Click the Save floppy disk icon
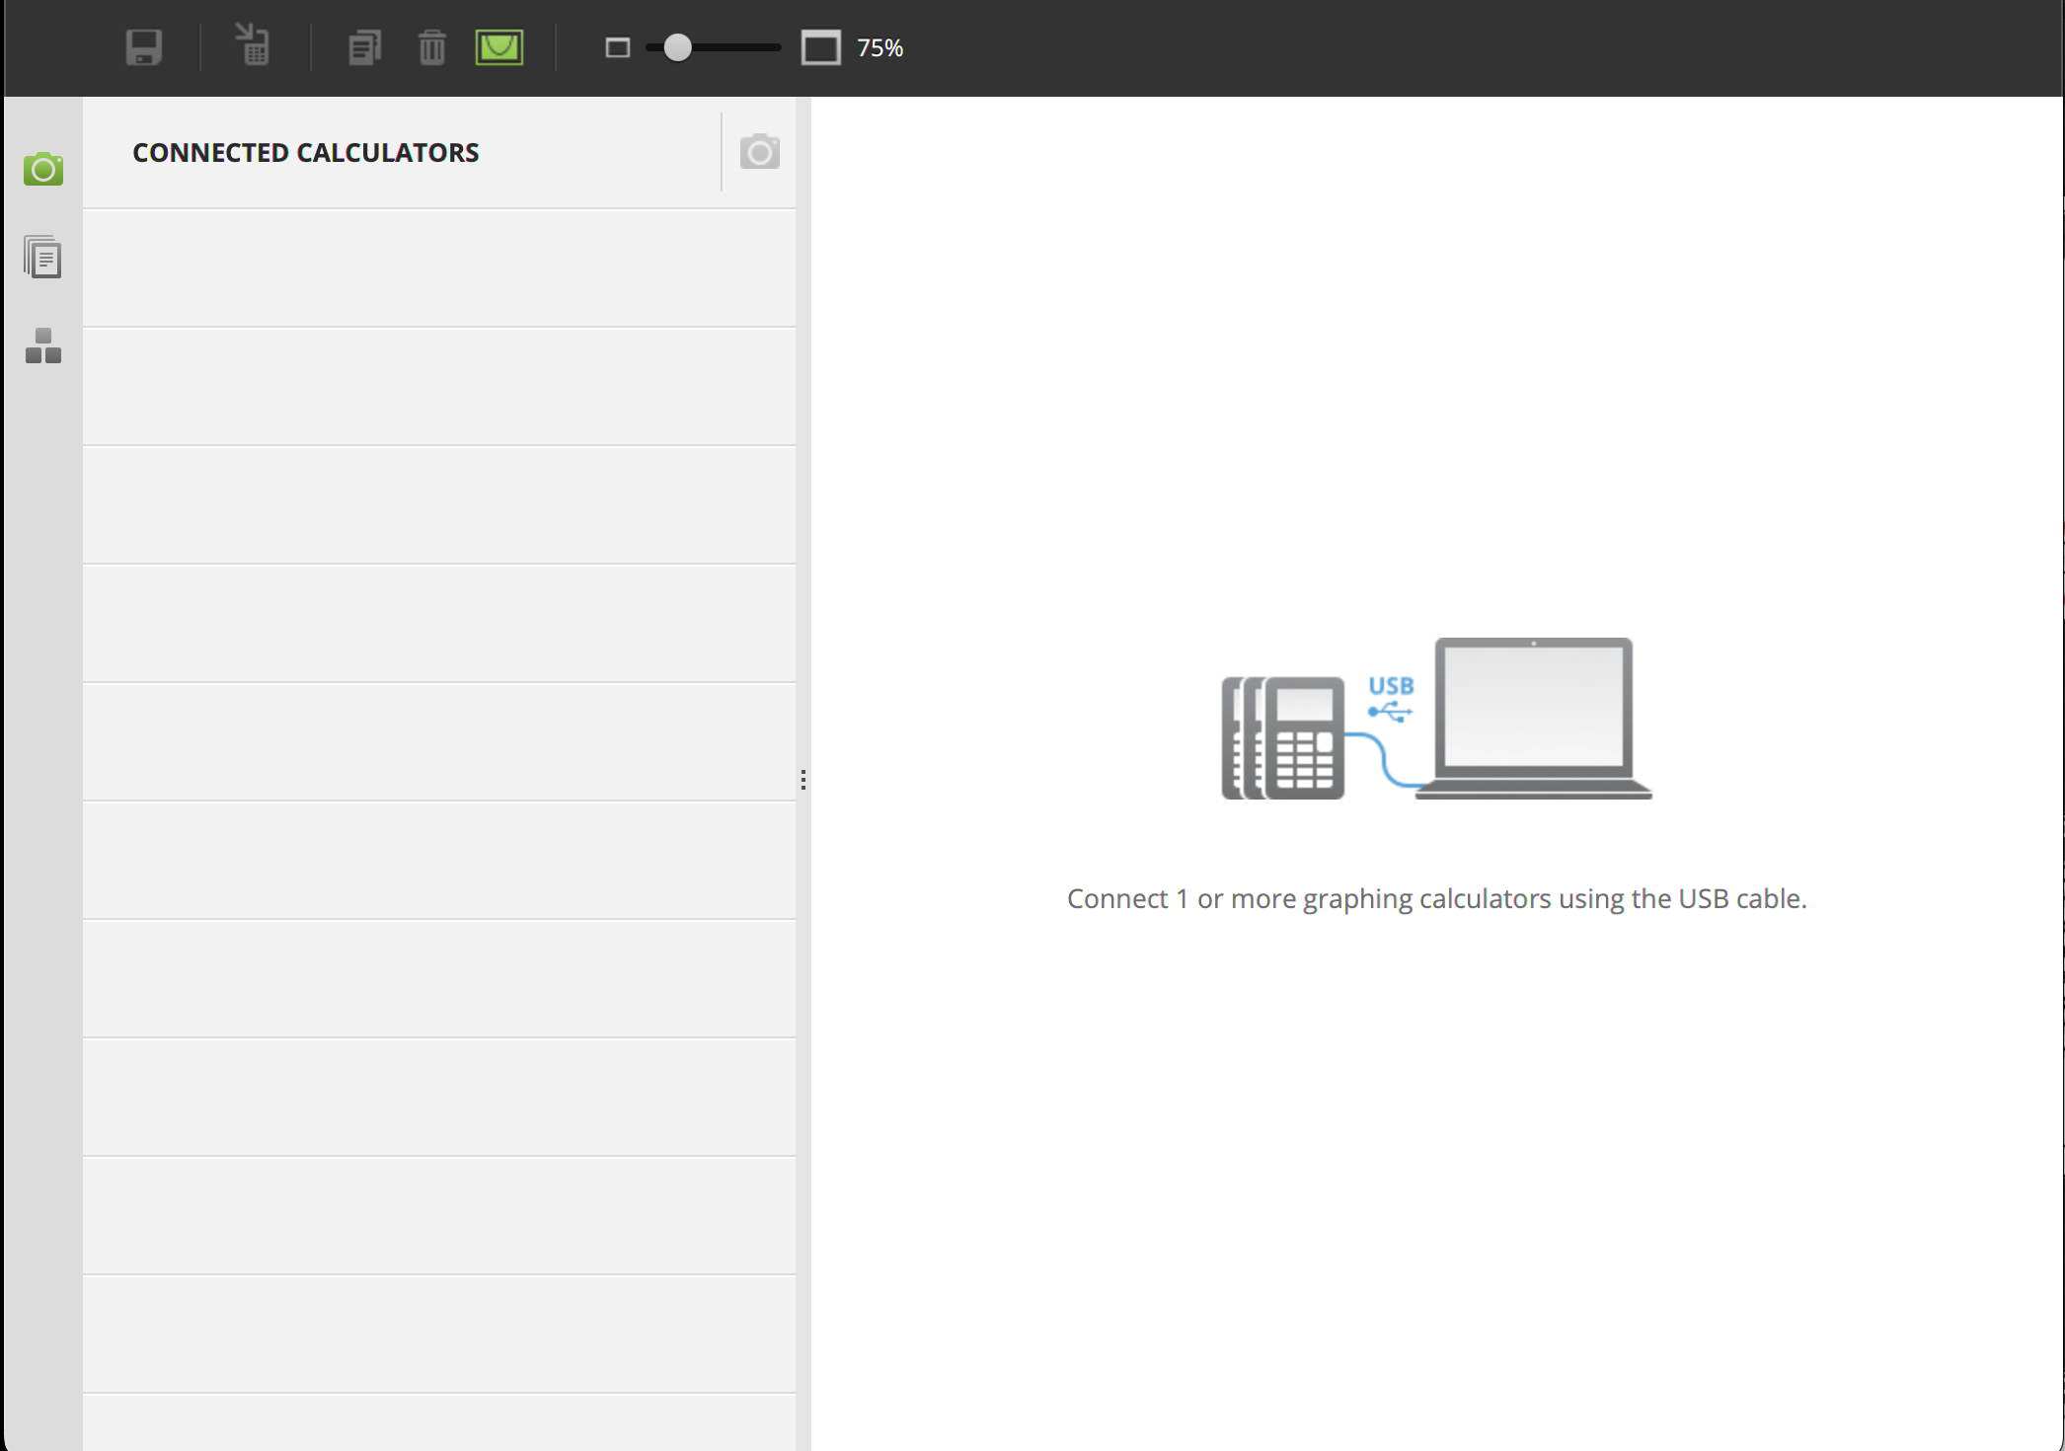Viewport: 2065px width, 1451px height. click(144, 47)
